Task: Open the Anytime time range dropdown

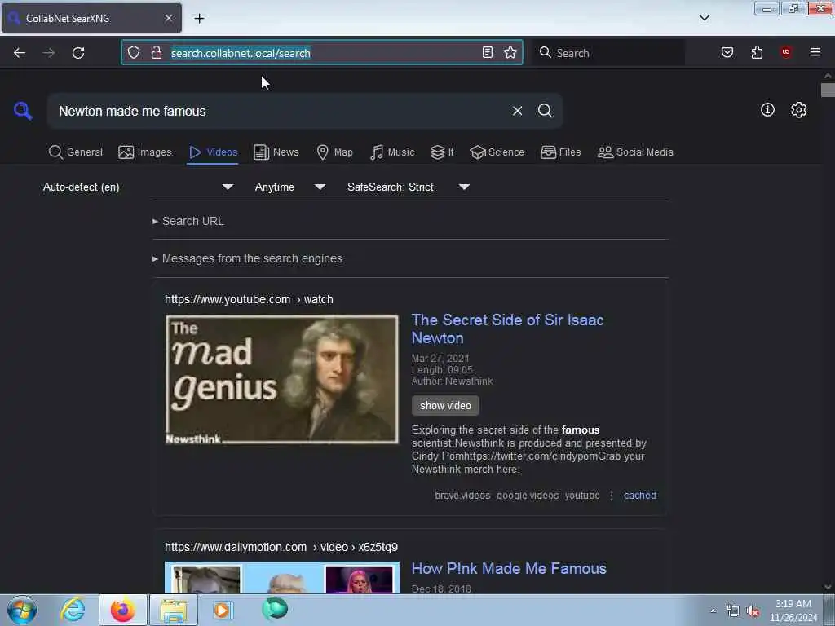Action: (289, 187)
